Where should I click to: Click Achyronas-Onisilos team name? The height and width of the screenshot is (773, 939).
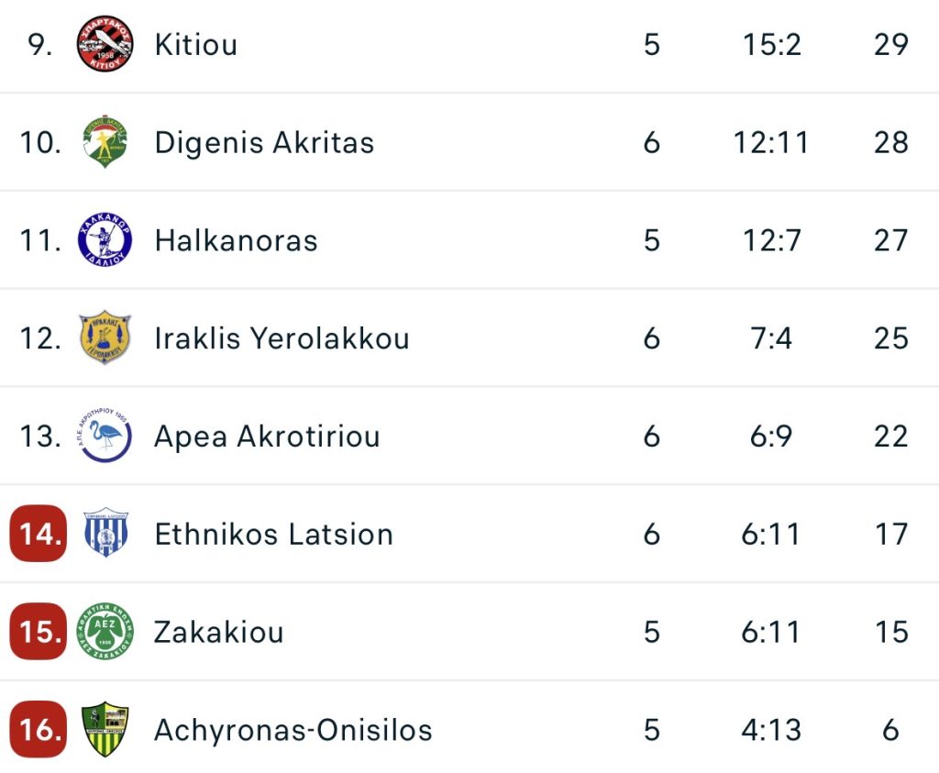(293, 730)
